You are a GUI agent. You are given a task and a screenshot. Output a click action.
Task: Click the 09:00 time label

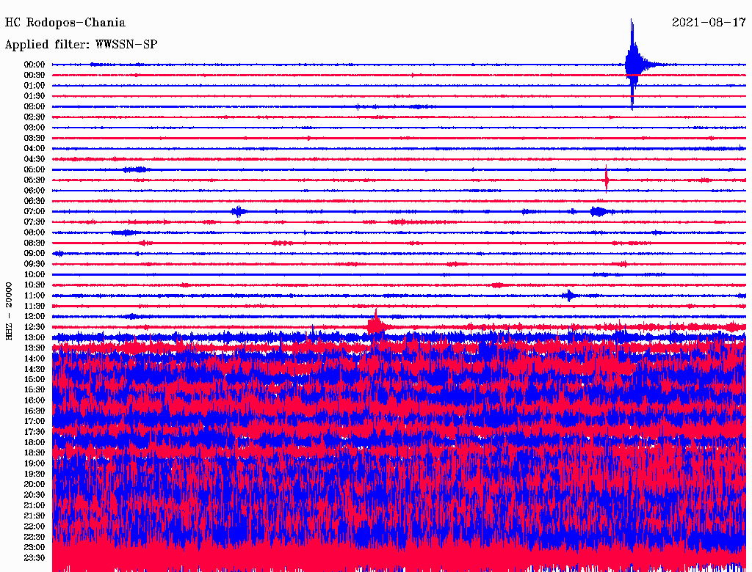35,254
